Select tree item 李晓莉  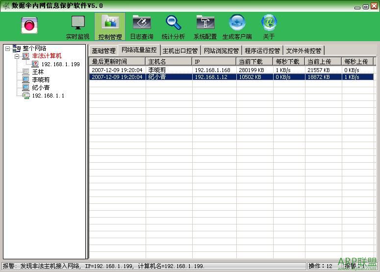point(41,80)
